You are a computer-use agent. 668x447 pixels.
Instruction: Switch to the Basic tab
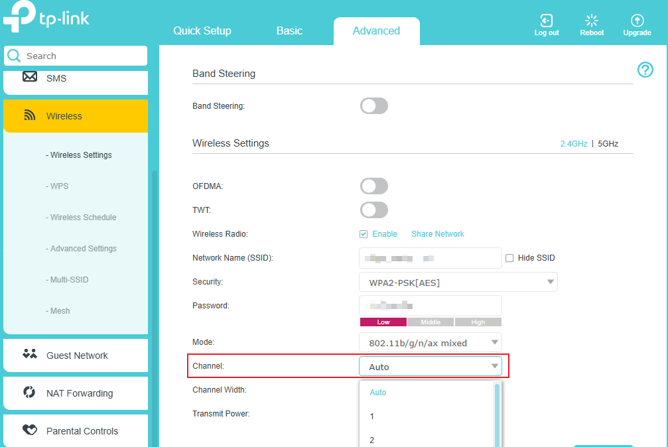click(x=289, y=31)
